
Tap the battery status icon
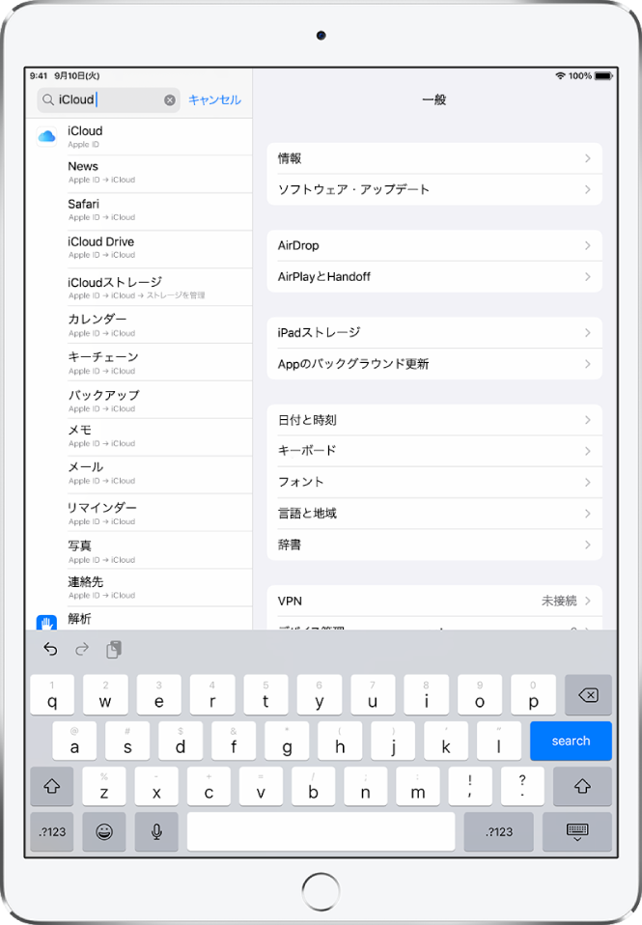pyautogui.click(x=603, y=76)
